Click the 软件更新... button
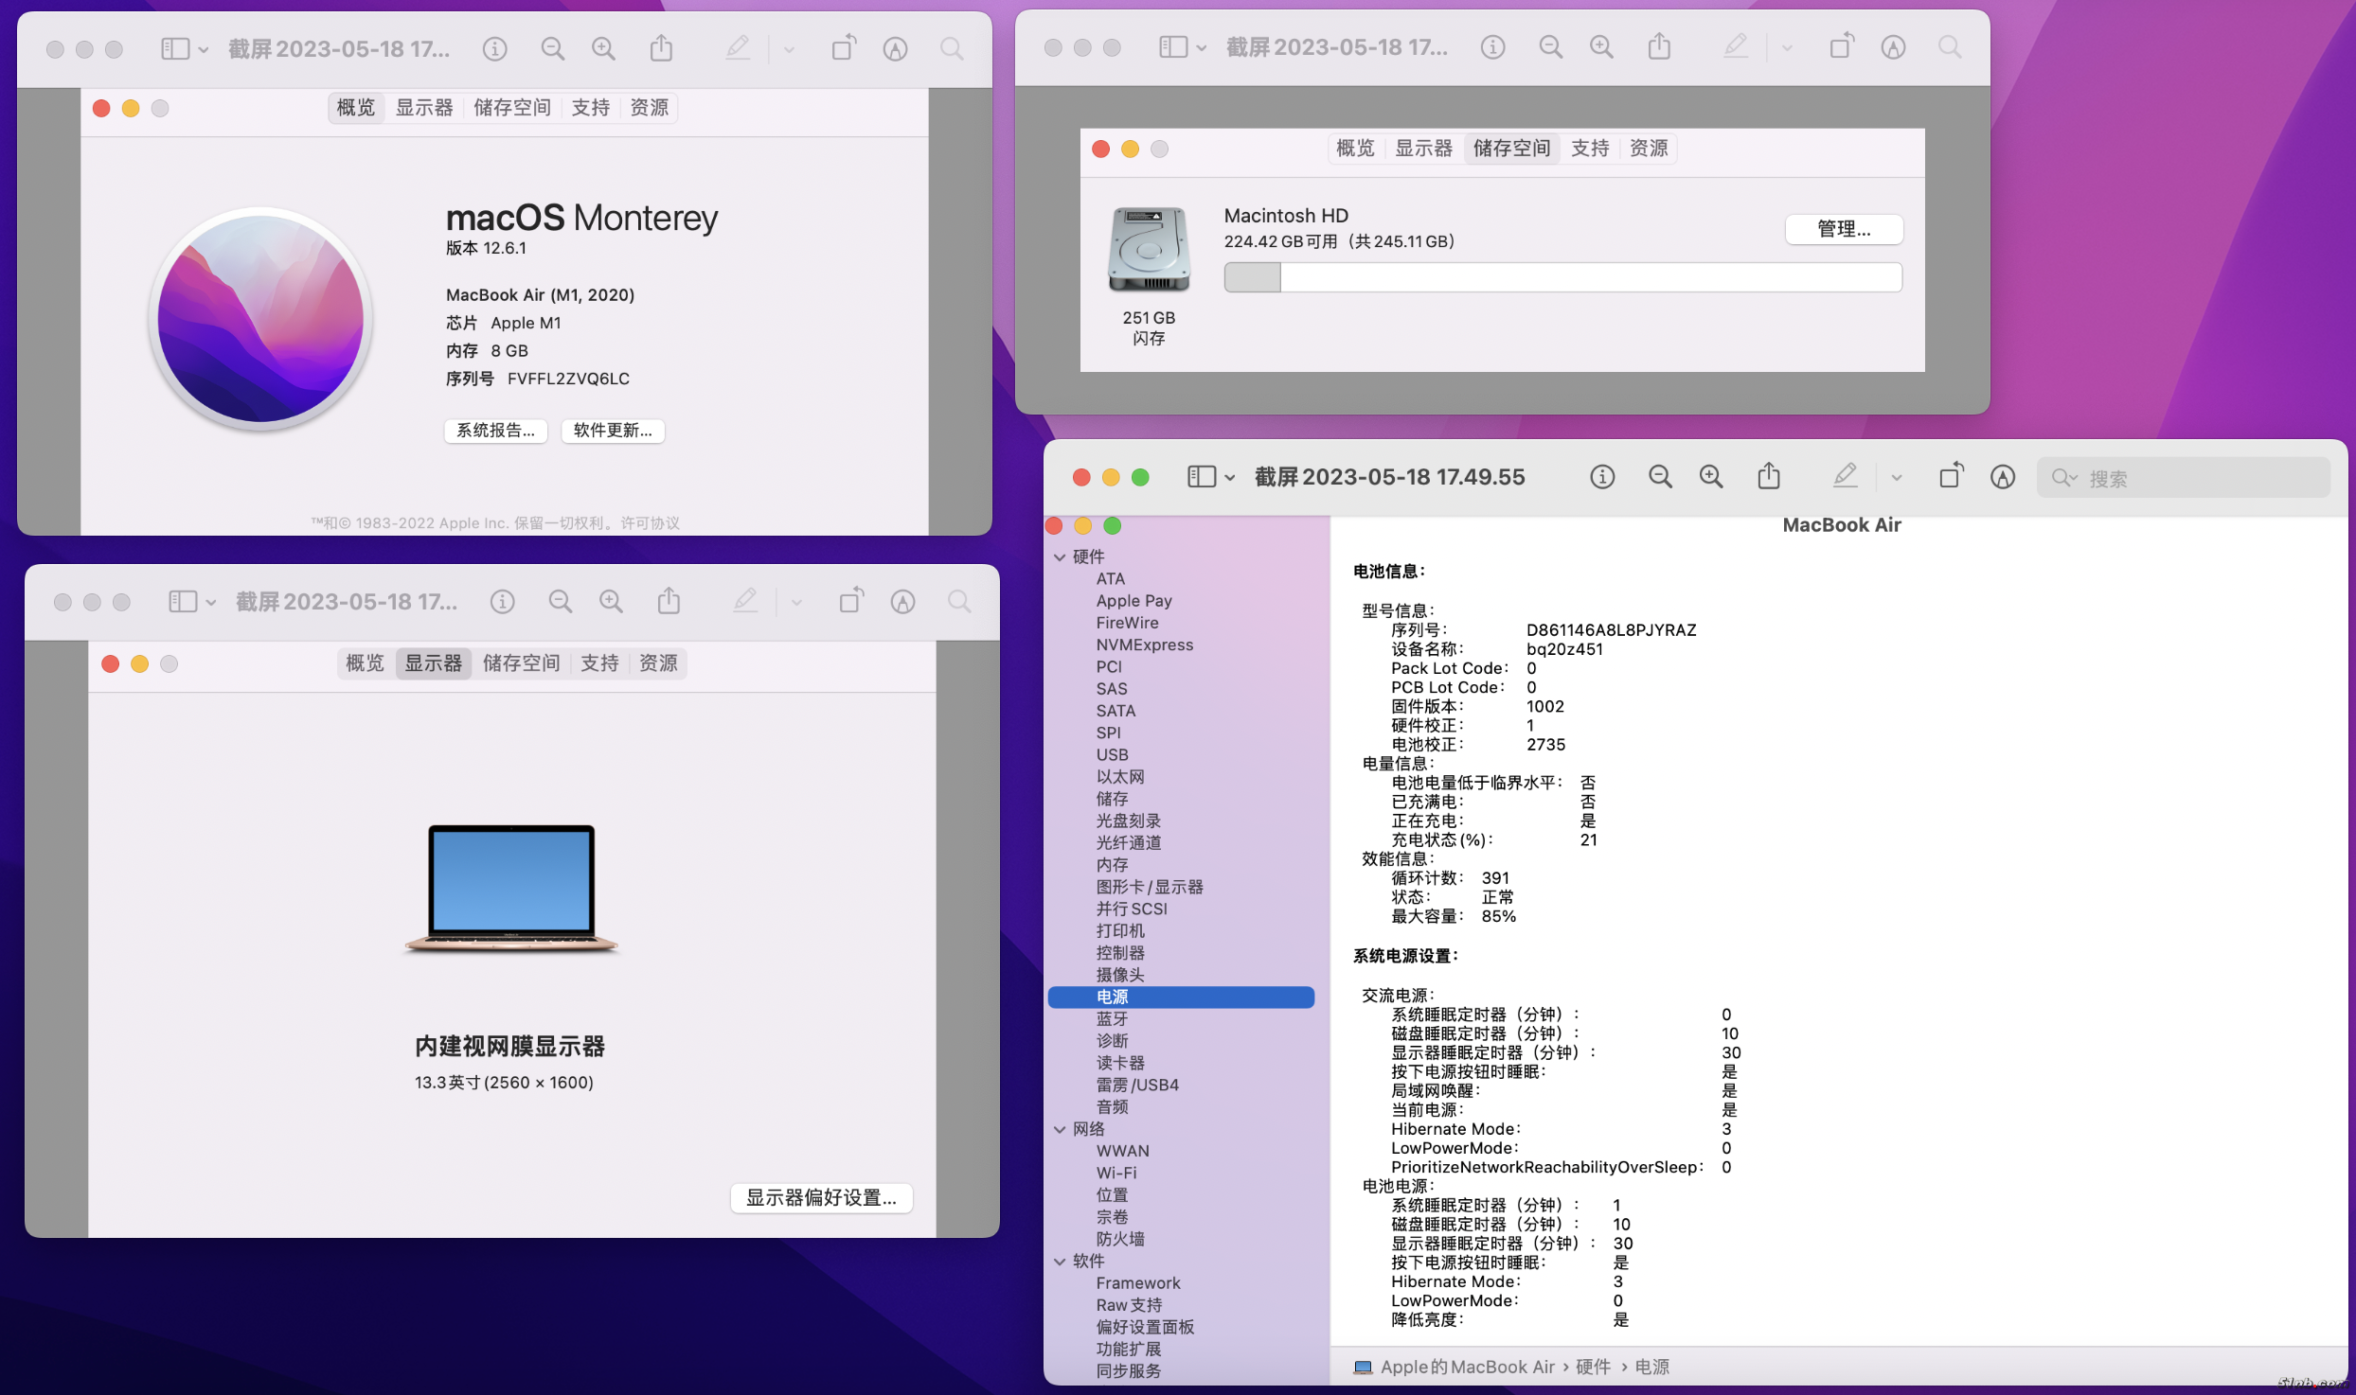Image resolution: width=2356 pixels, height=1395 pixels. 613,431
